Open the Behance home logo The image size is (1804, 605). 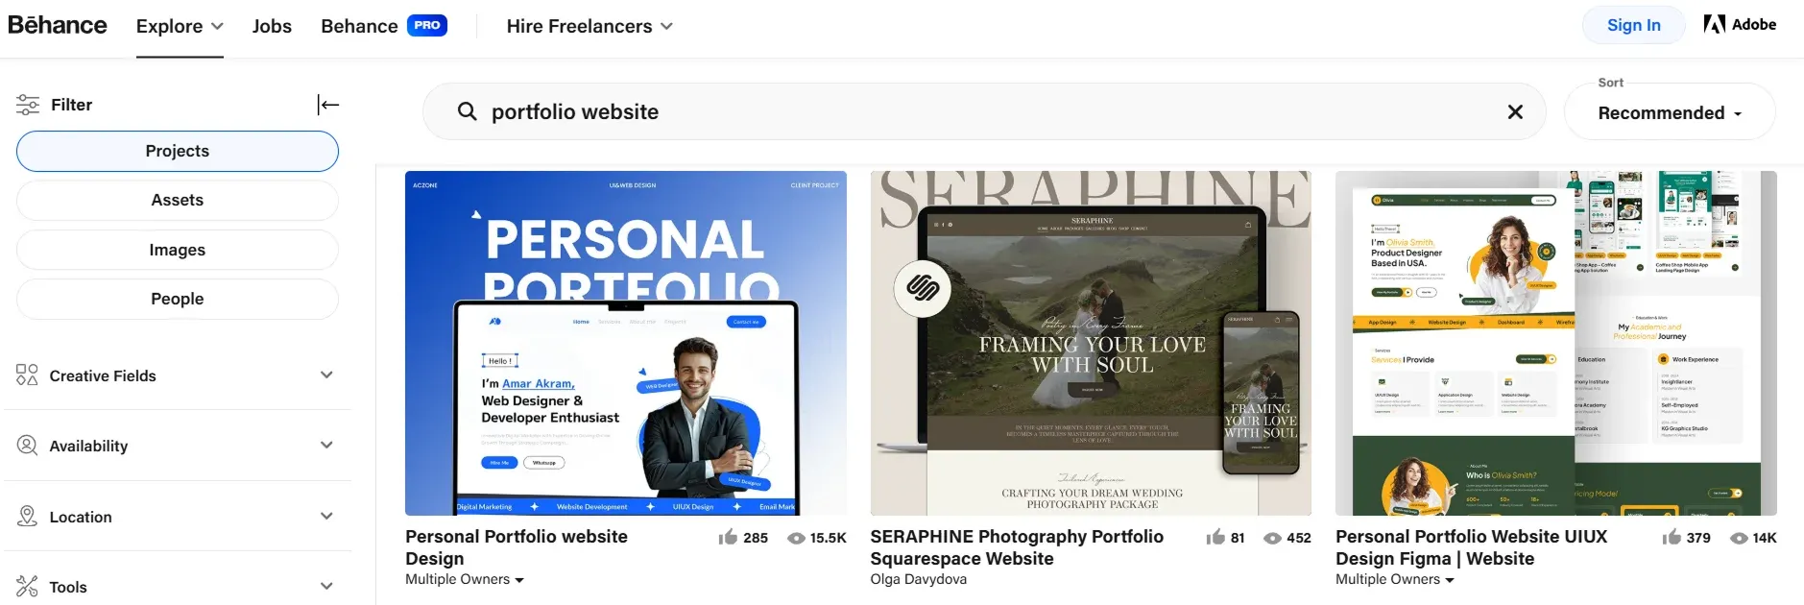[x=58, y=25]
